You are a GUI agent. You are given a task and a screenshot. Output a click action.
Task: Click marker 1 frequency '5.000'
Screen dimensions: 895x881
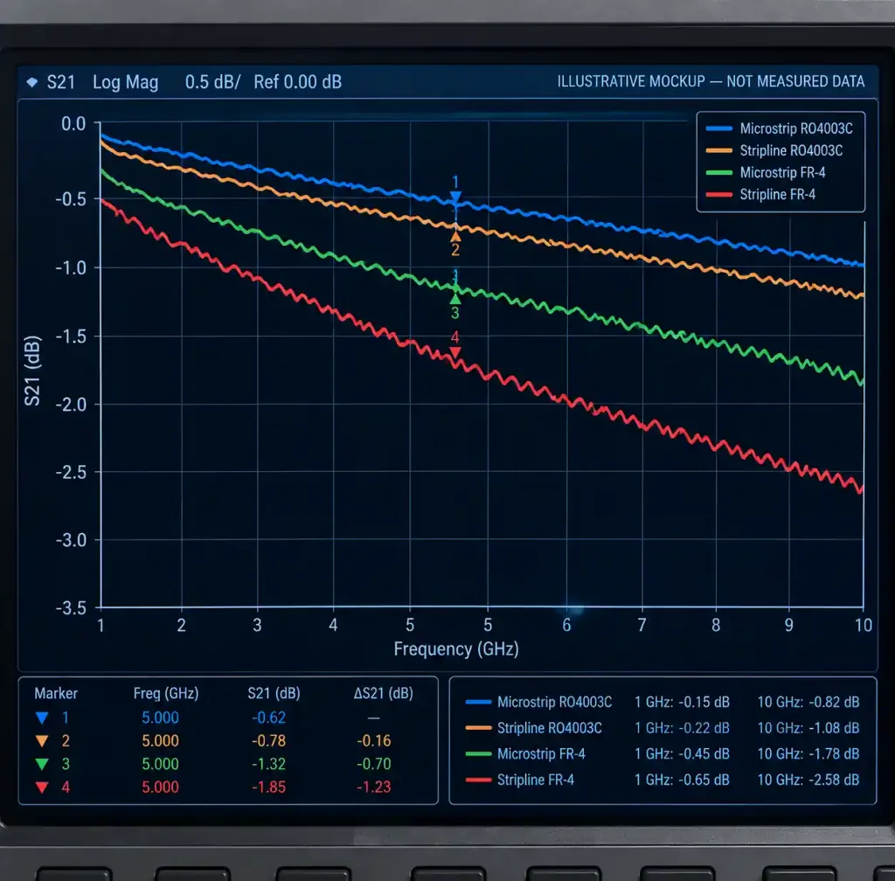tap(161, 718)
